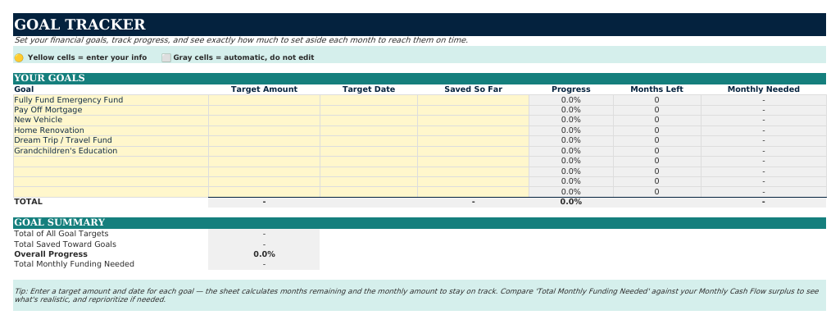The height and width of the screenshot is (324, 840).
Task: Click Saved So Far cell for Fully Fund Emergency Fund
Action: click(473, 100)
